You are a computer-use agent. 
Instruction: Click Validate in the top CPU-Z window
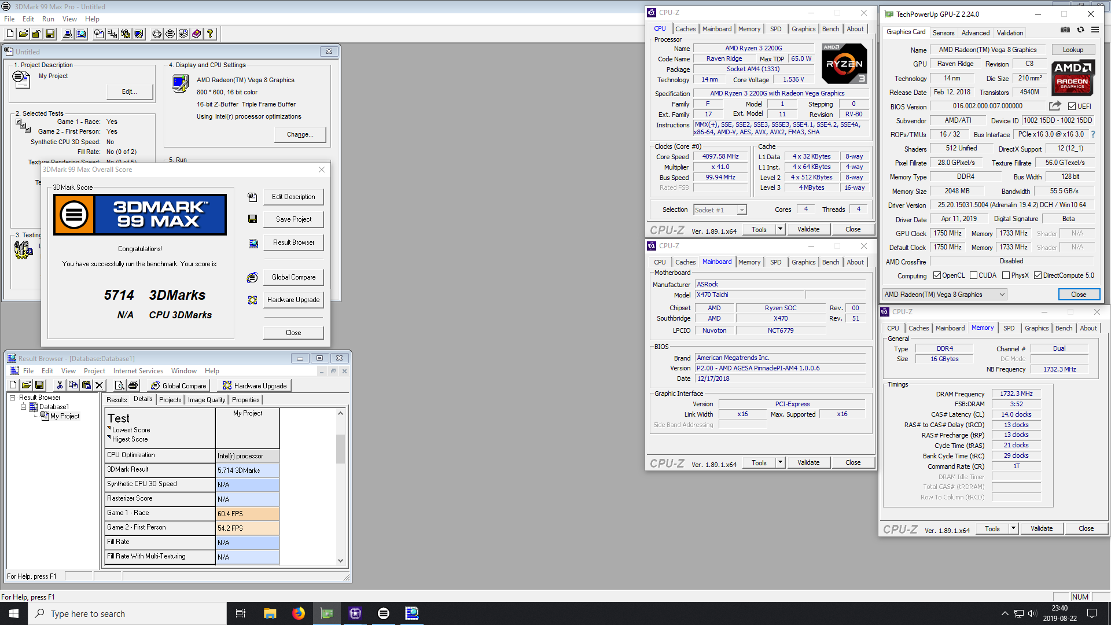808,229
